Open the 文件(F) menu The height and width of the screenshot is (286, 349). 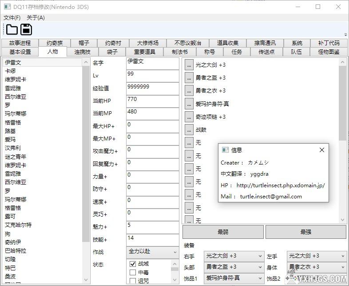pos(12,18)
